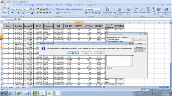The image size is (172, 96).
Task: Increase font size with the large A icon
Action: pos(31,9)
